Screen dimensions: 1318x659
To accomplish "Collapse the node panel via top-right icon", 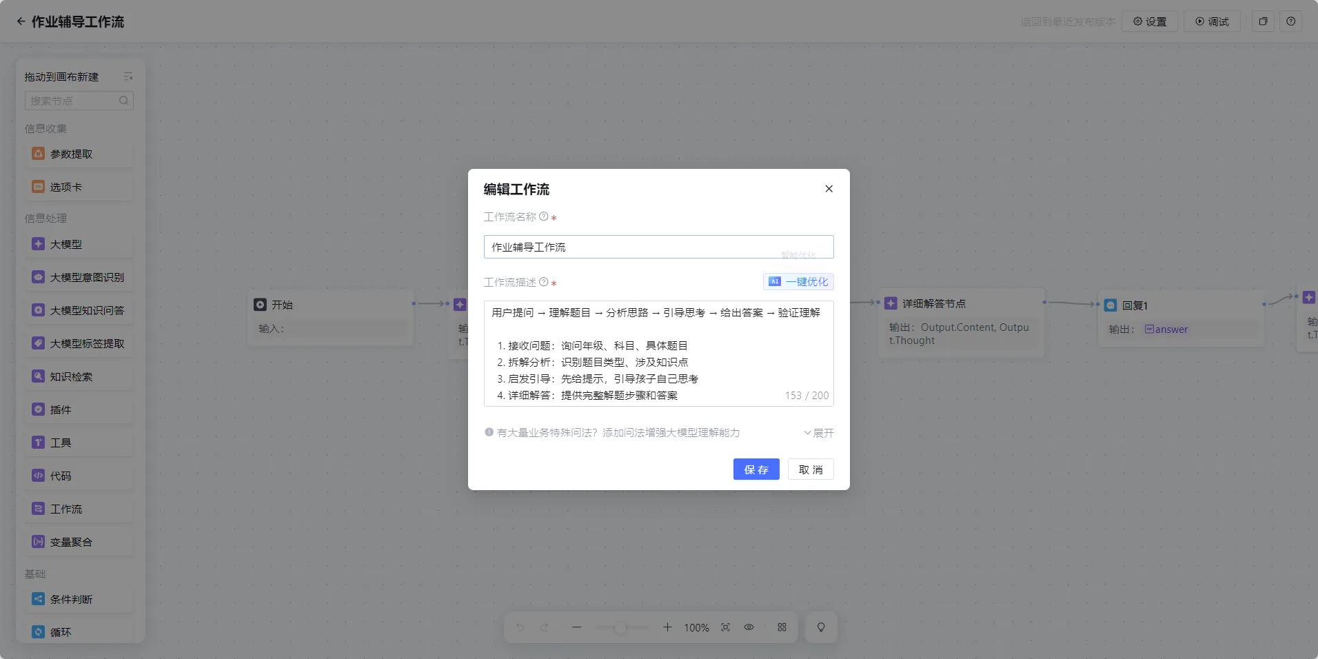I will (128, 77).
